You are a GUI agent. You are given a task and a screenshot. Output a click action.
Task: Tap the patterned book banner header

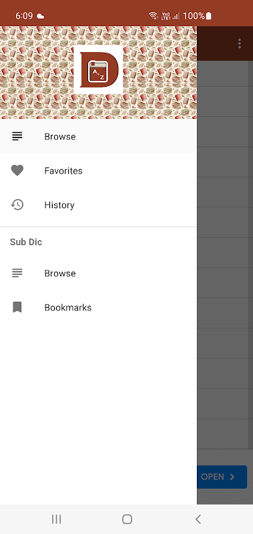[x=98, y=73]
